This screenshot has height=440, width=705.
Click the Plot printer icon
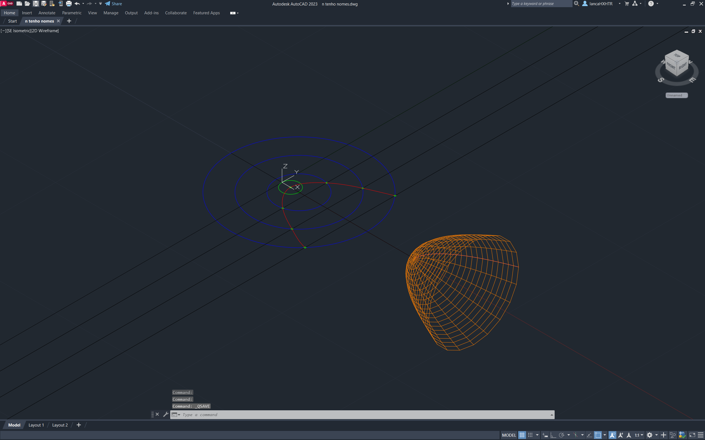tap(69, 4)
